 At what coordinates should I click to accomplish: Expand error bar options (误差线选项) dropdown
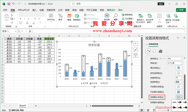tap(147, 44)
